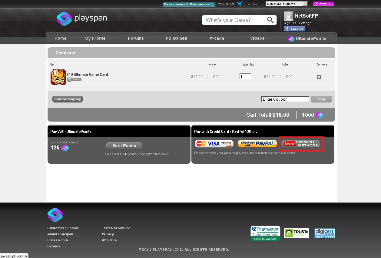381x258 pixels.
Task: Click the search magnifier icon
Action: 270,20
